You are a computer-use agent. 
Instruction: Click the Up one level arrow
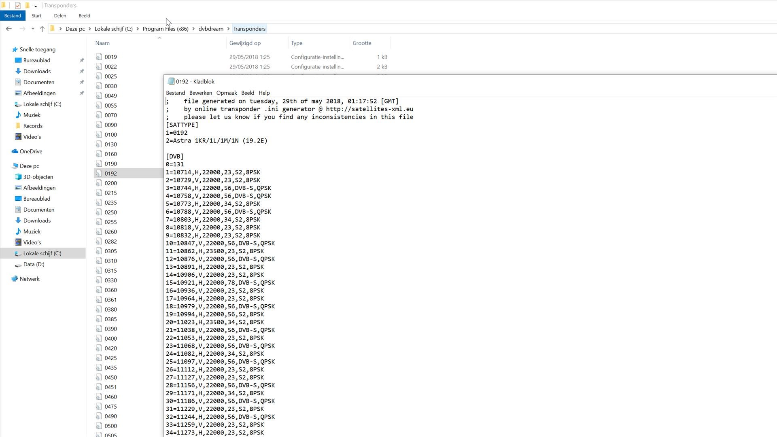(42, 29)
